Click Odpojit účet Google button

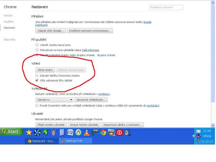(51, 31)
